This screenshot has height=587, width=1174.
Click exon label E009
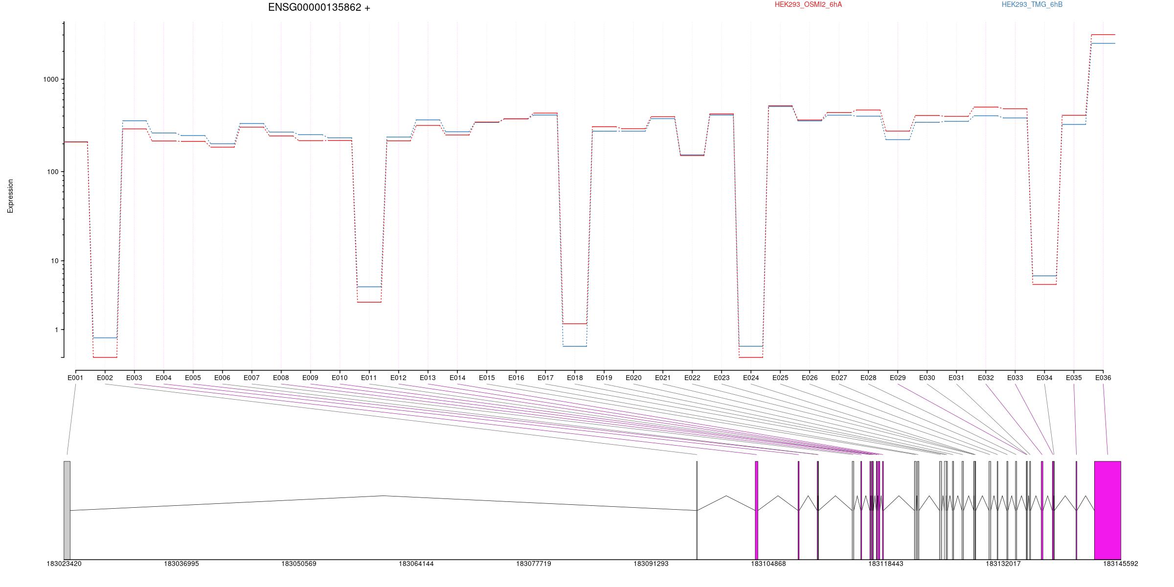310,378
